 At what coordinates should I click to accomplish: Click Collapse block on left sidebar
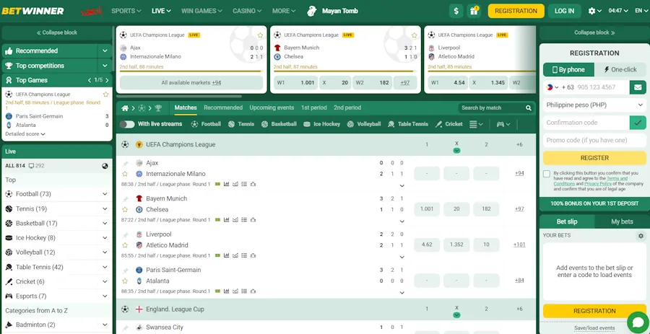(x=57, y=32)
